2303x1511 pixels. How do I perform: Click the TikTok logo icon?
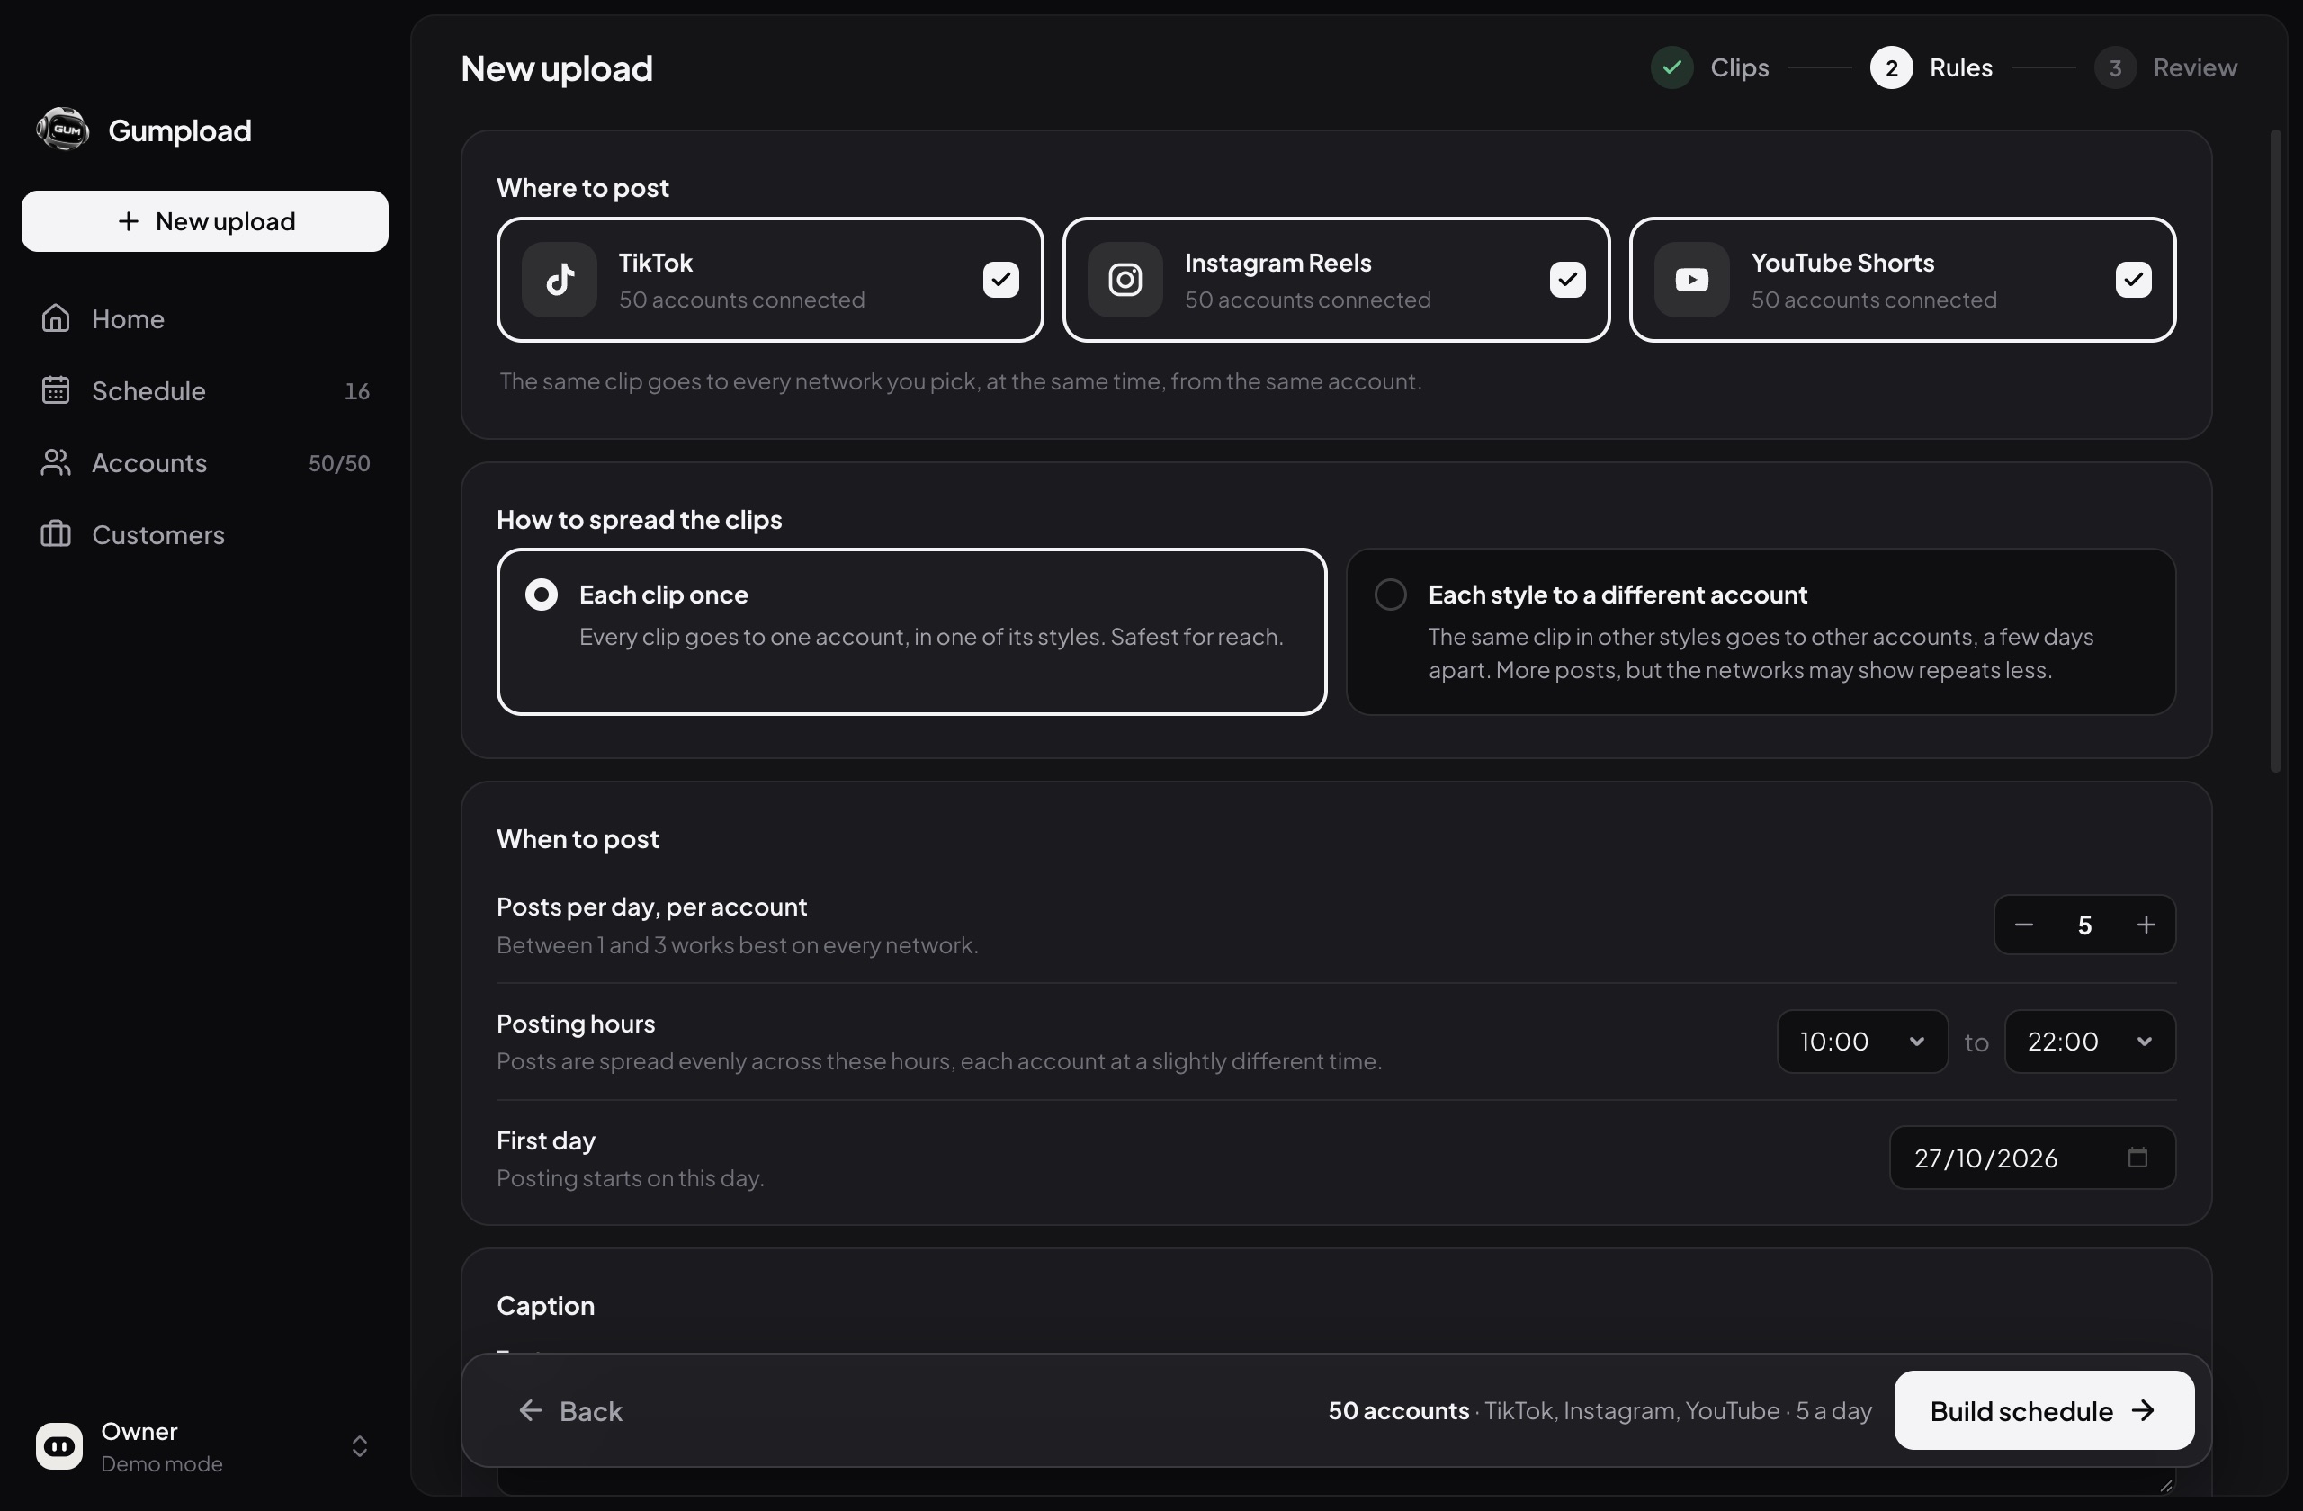pyautogui.click(x=560, y=280)
